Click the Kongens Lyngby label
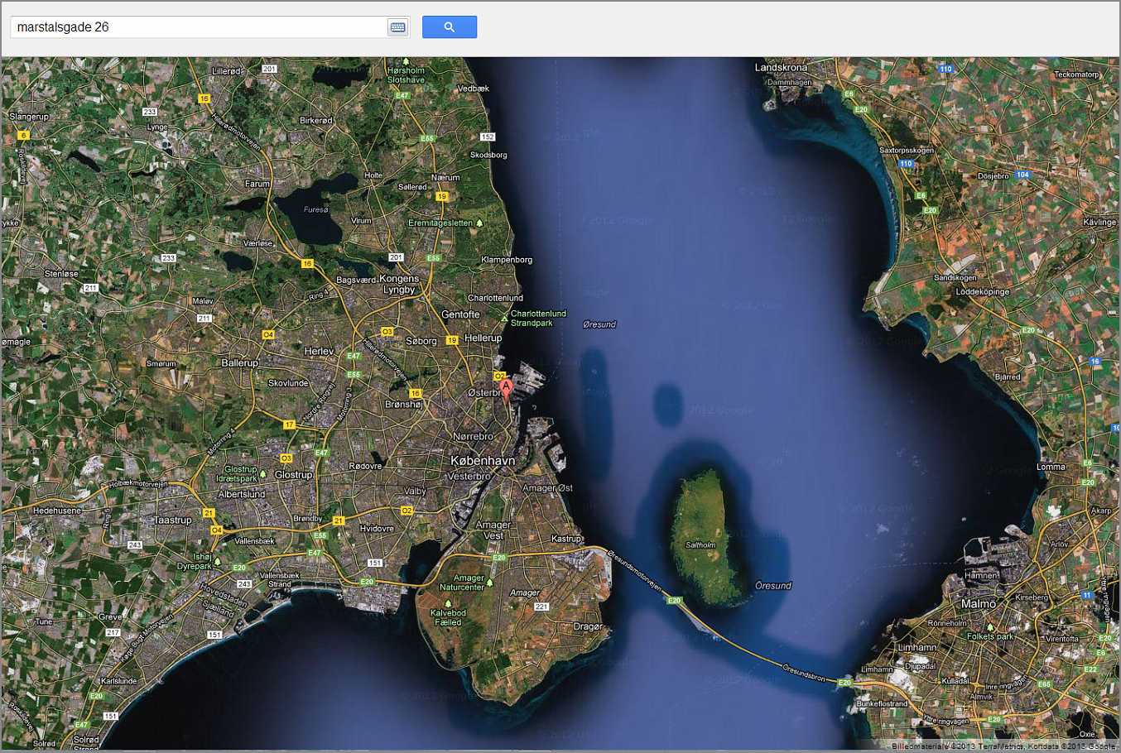Viewport: 1121px width, 753px height. tap(400, 285)
